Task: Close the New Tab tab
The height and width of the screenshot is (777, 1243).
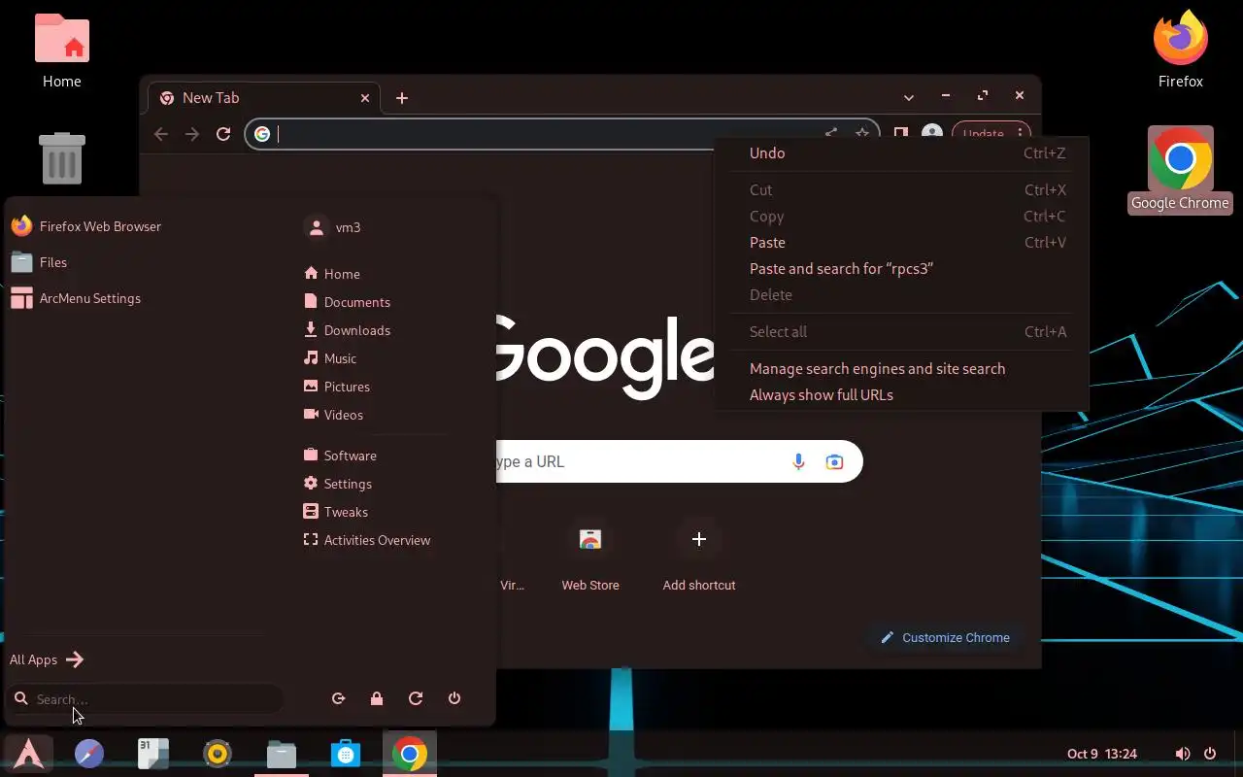Action: click(365, 98)
